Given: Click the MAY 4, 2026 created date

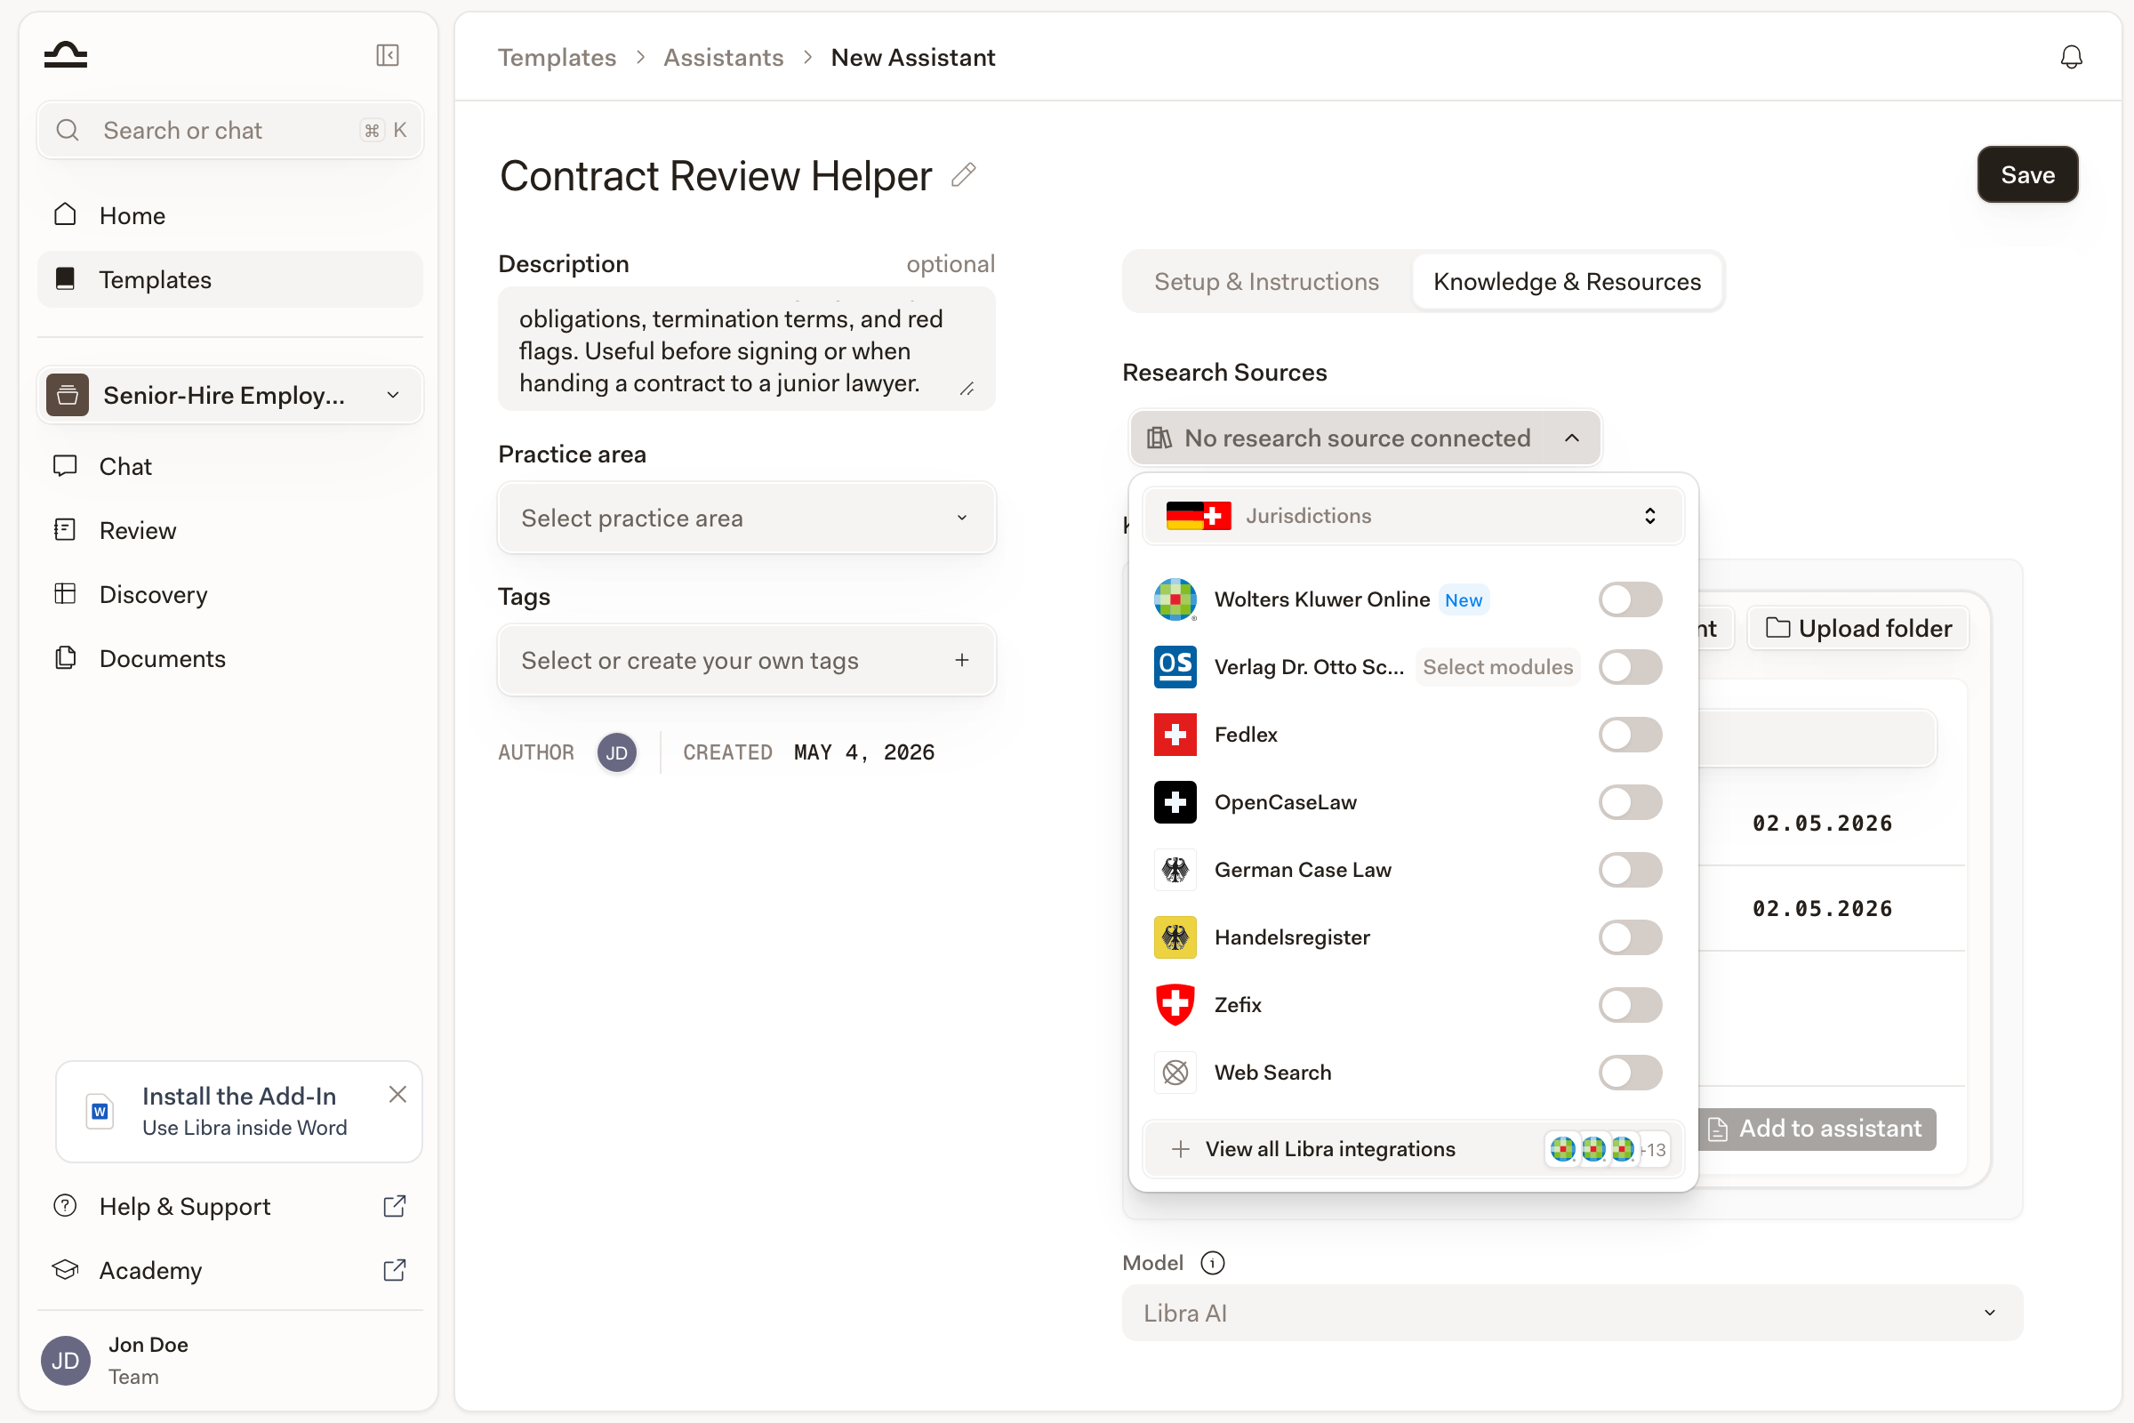Looking at the screenshot, I should [863, 752].
